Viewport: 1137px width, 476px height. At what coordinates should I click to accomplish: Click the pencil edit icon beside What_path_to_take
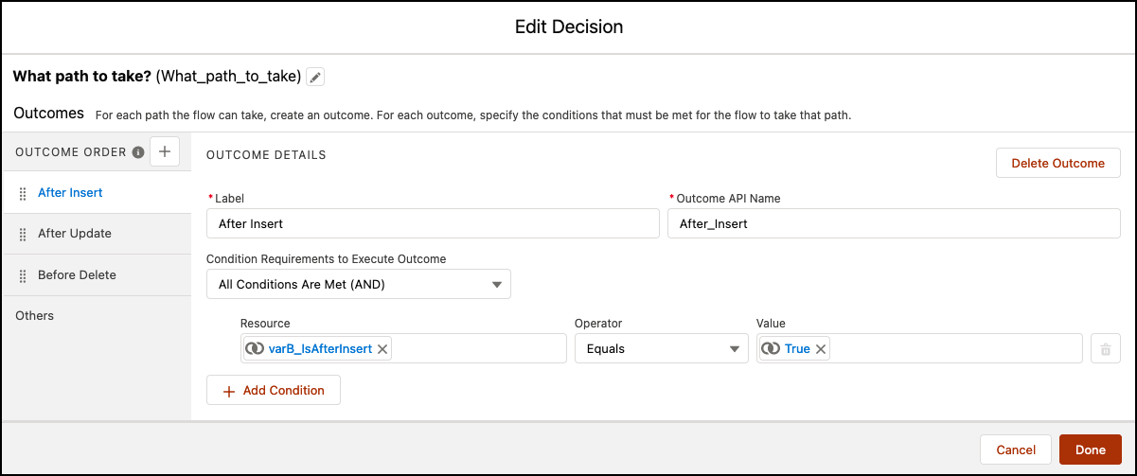pos(315,77)
